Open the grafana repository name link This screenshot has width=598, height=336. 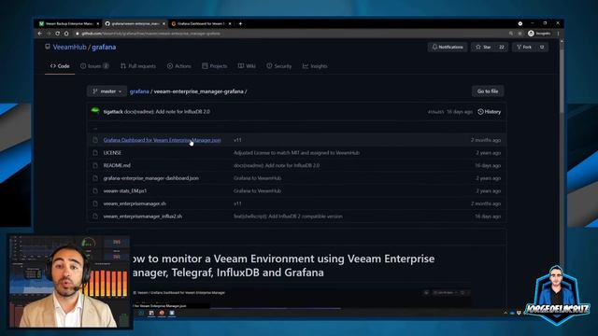coord(104,48)
